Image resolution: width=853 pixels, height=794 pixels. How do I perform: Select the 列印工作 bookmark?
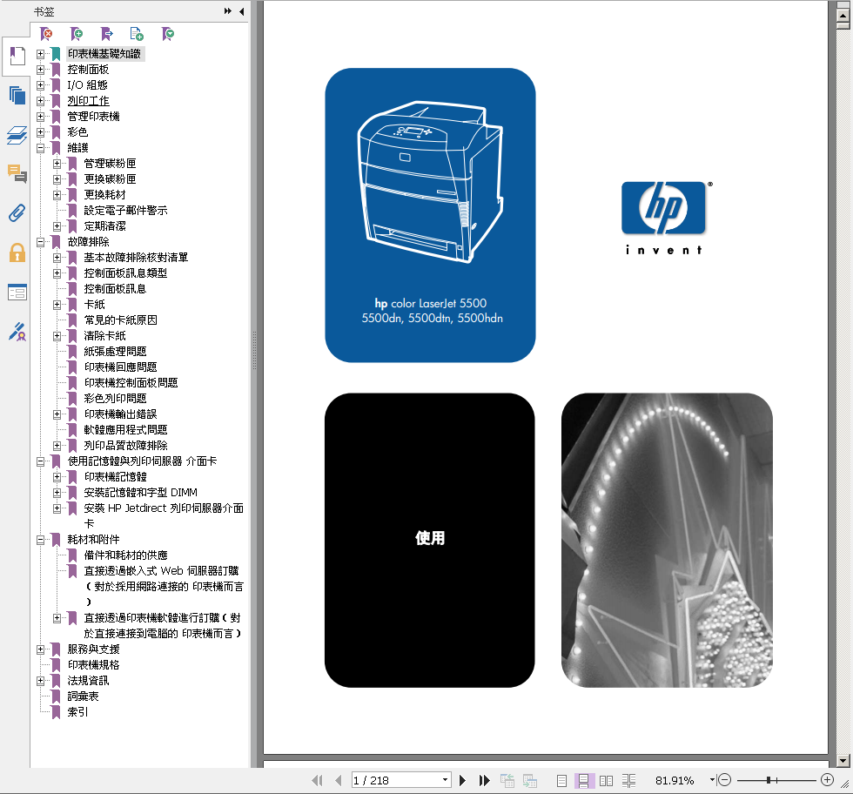tap(88, 101)
